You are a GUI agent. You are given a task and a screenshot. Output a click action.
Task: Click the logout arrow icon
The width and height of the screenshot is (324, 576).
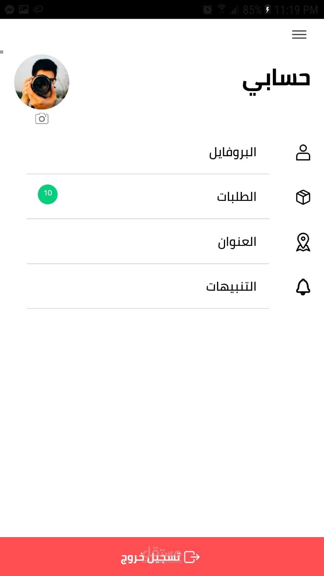[192, 557]
